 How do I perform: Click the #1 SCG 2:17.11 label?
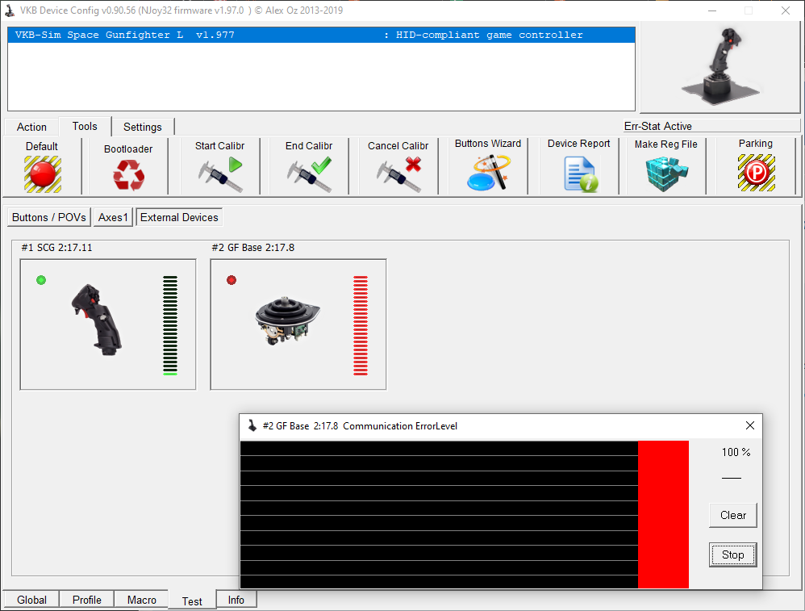coord(57,248)
